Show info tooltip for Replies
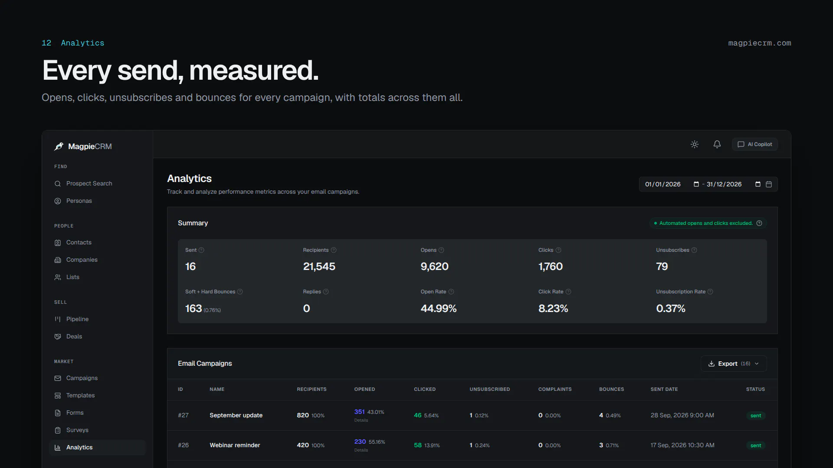Viewport: 833px width, 468px height. [326, 292]
